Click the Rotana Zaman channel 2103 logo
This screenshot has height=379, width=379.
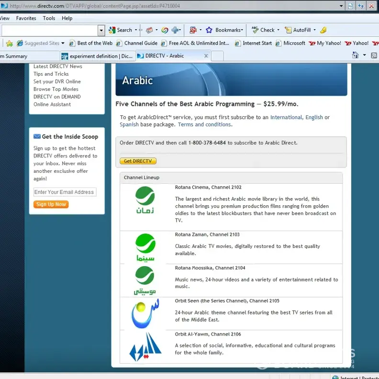click(x=145, y=247)
